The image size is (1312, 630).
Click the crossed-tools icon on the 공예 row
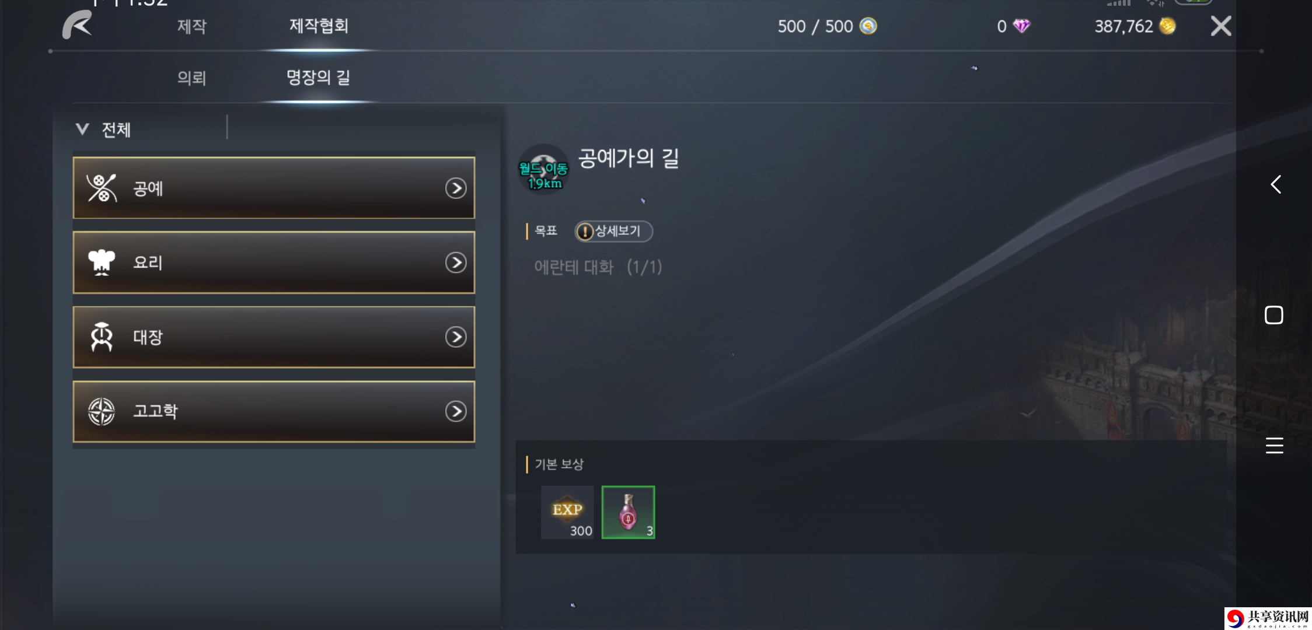[102, 188]
